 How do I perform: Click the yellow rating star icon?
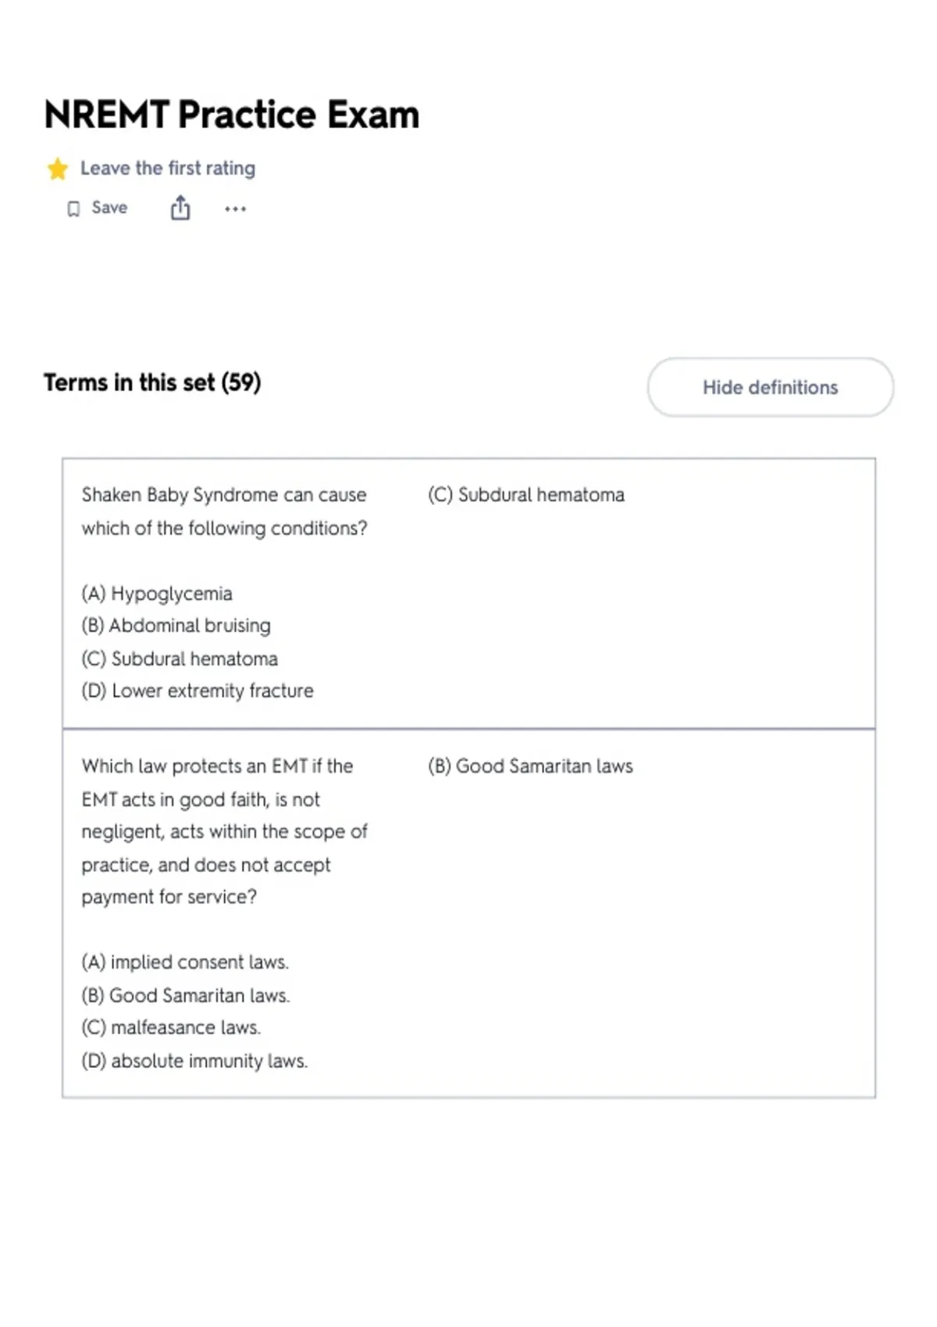[x=57, y=169]
